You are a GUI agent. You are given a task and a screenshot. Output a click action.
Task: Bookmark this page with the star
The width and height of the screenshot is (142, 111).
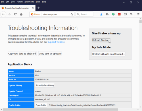coord(72,14)
